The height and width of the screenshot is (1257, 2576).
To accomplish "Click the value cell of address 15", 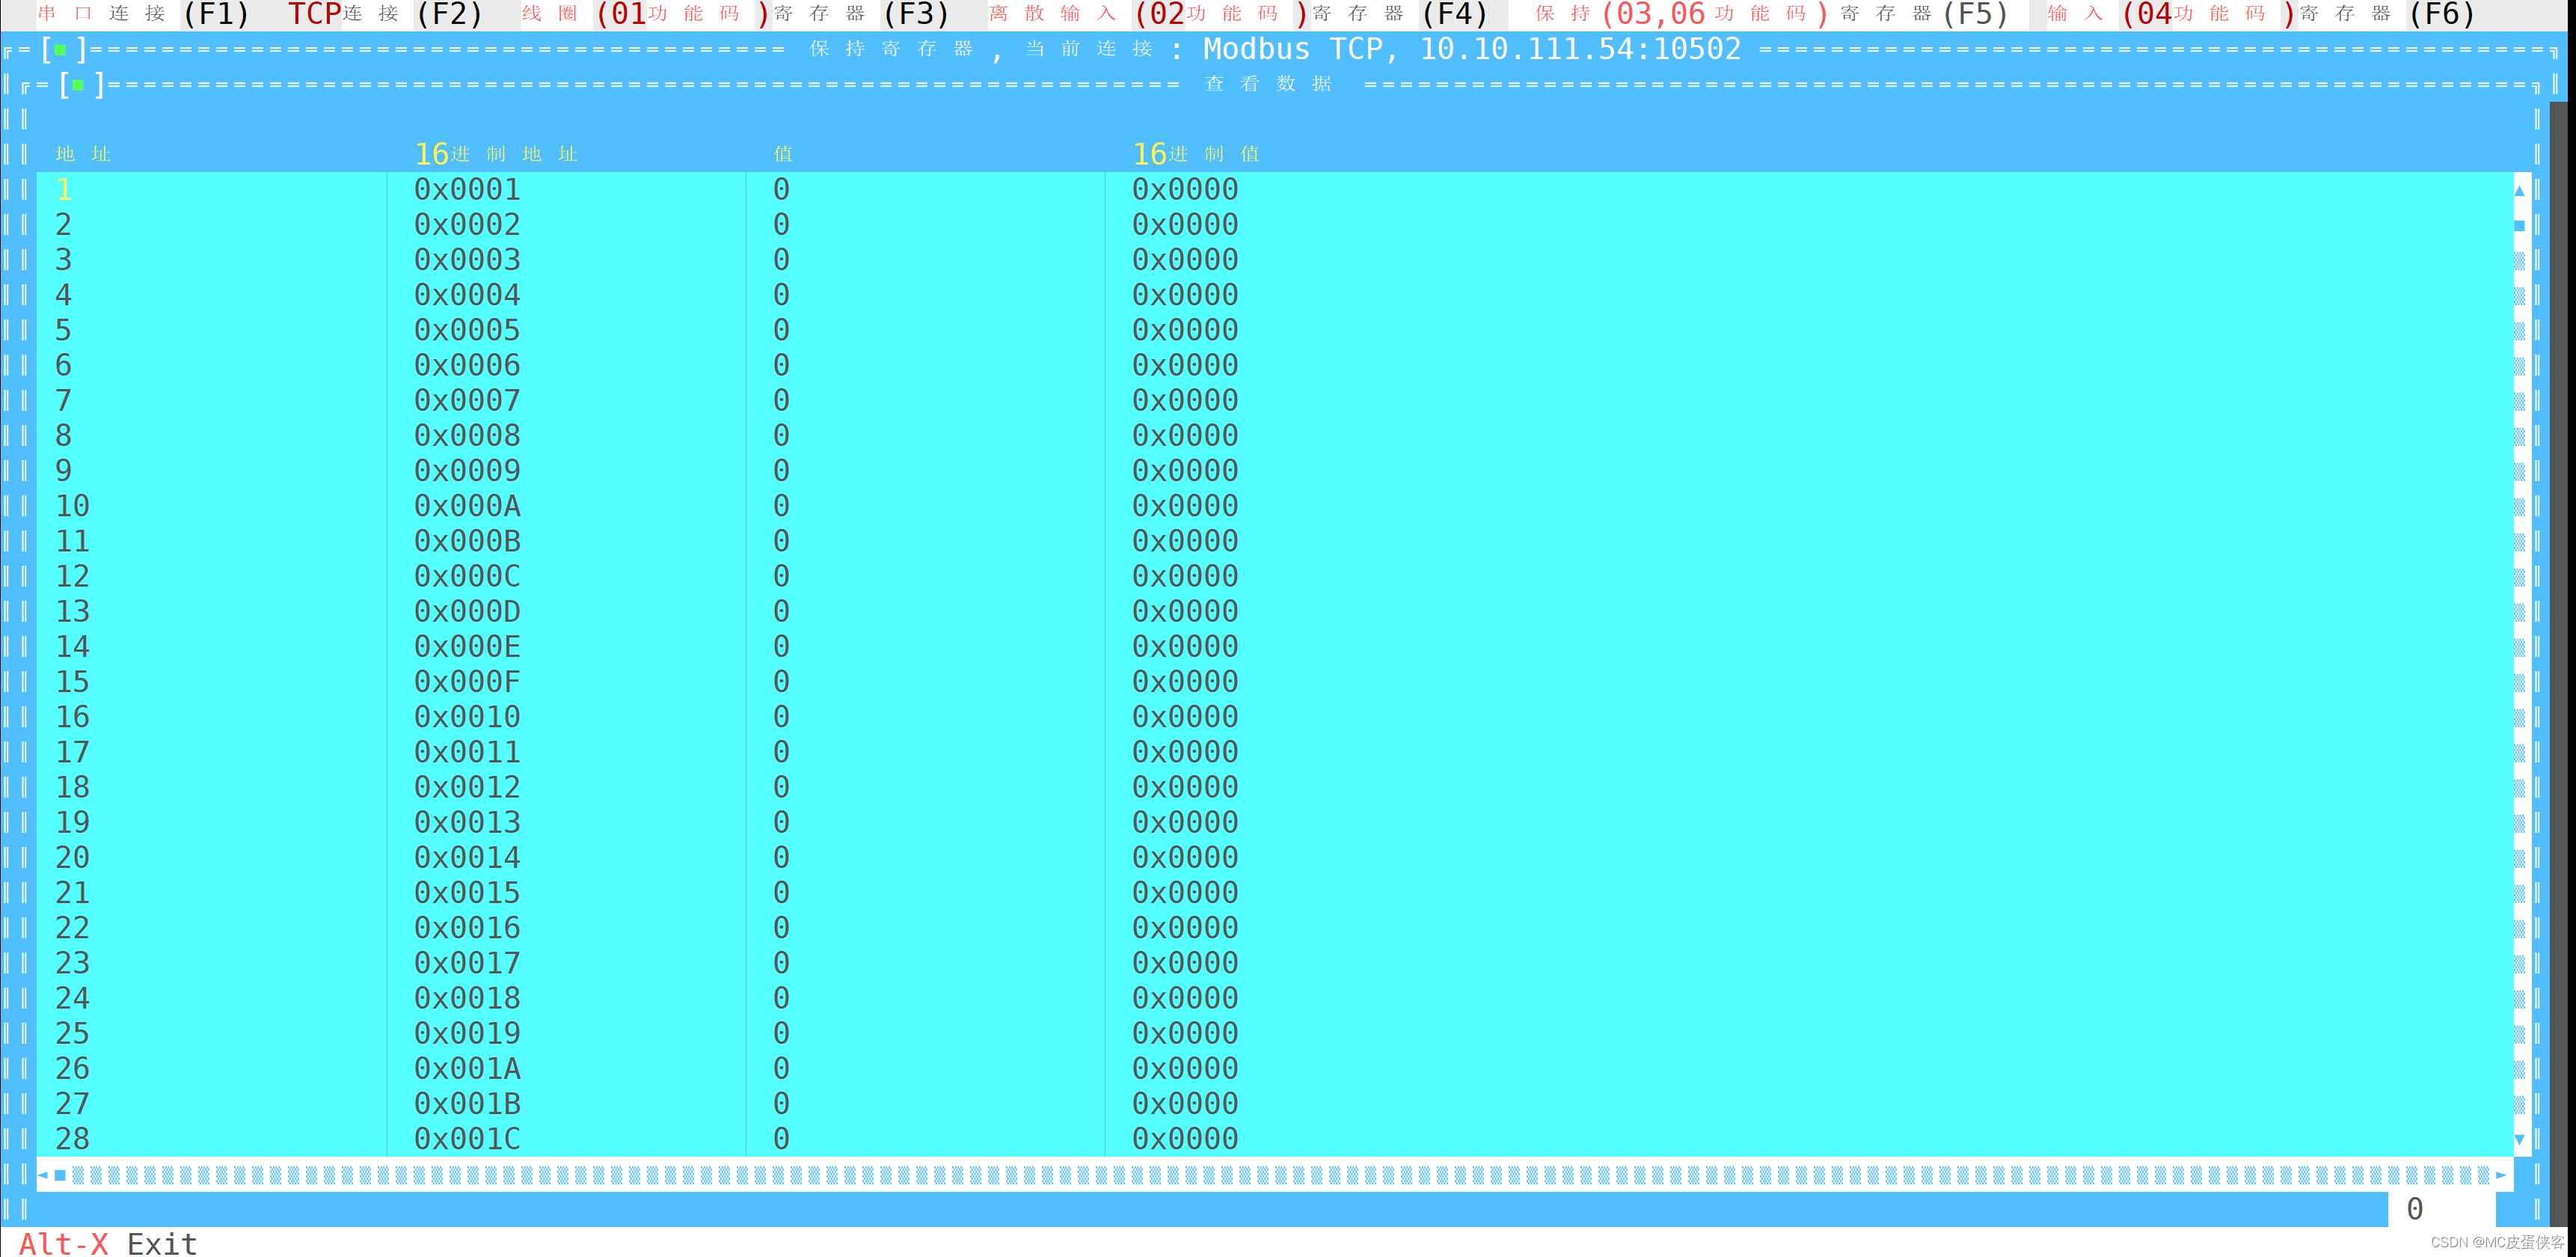I will click(x=781, y=682).
